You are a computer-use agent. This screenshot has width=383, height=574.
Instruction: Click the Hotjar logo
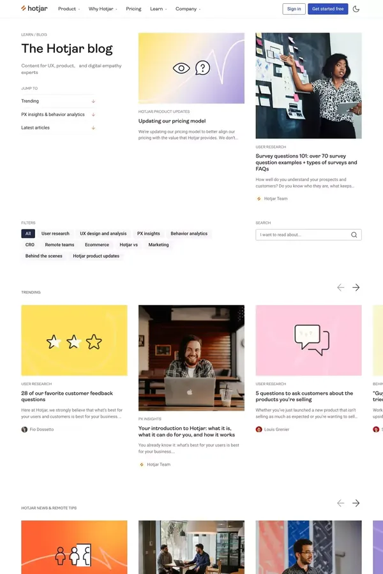click(34, 8)
